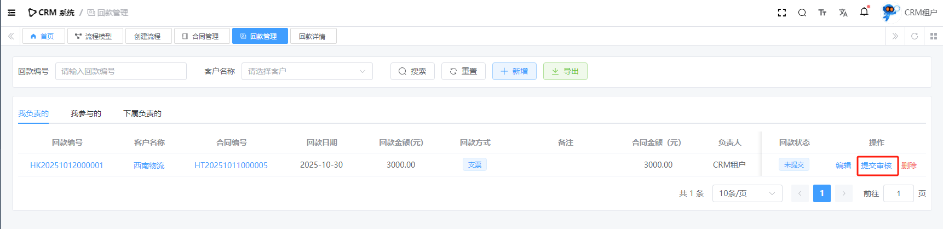Click the 新增 button
The height and width of the screenshot is (229, 943).
pyautogui.click(x=514, y=71)
